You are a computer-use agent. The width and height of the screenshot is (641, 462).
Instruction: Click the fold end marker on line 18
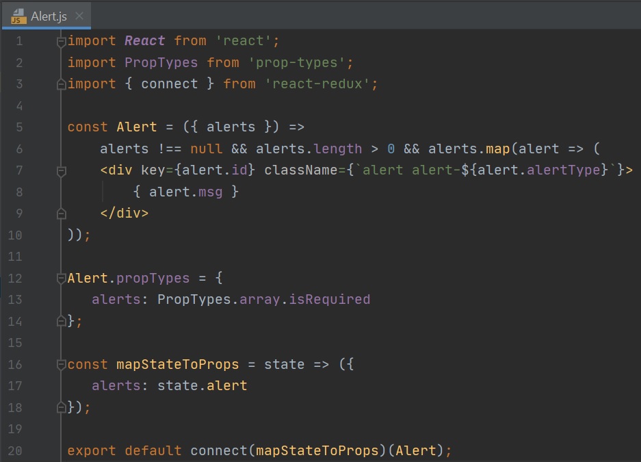pos(62,407)
